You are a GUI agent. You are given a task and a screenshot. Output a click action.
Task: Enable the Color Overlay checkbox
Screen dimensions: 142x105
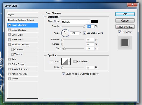(x=9, y=64)
